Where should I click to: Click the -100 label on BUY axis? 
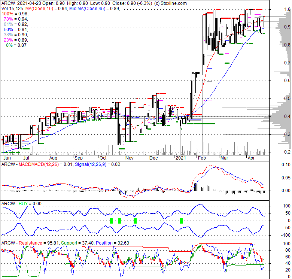point(286,235)
